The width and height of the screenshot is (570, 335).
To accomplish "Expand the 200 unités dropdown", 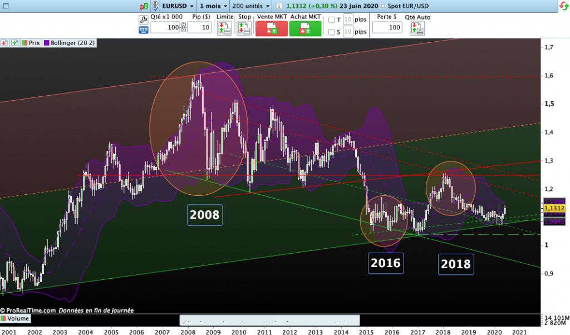I will [252, 6].
